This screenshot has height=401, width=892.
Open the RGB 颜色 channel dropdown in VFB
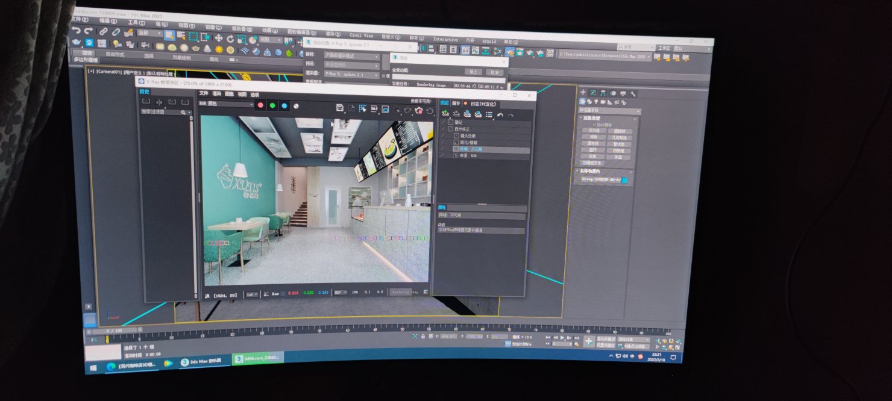pyautogui.click(x=226, y=104)
